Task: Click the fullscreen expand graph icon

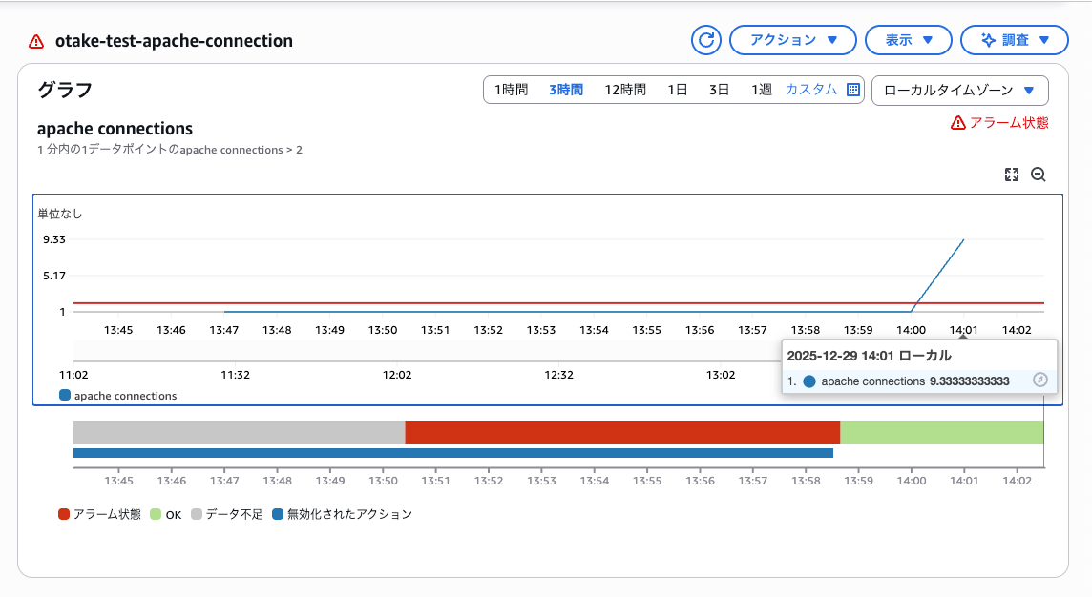Action: pyautogui.click(x=1012, y=175)
